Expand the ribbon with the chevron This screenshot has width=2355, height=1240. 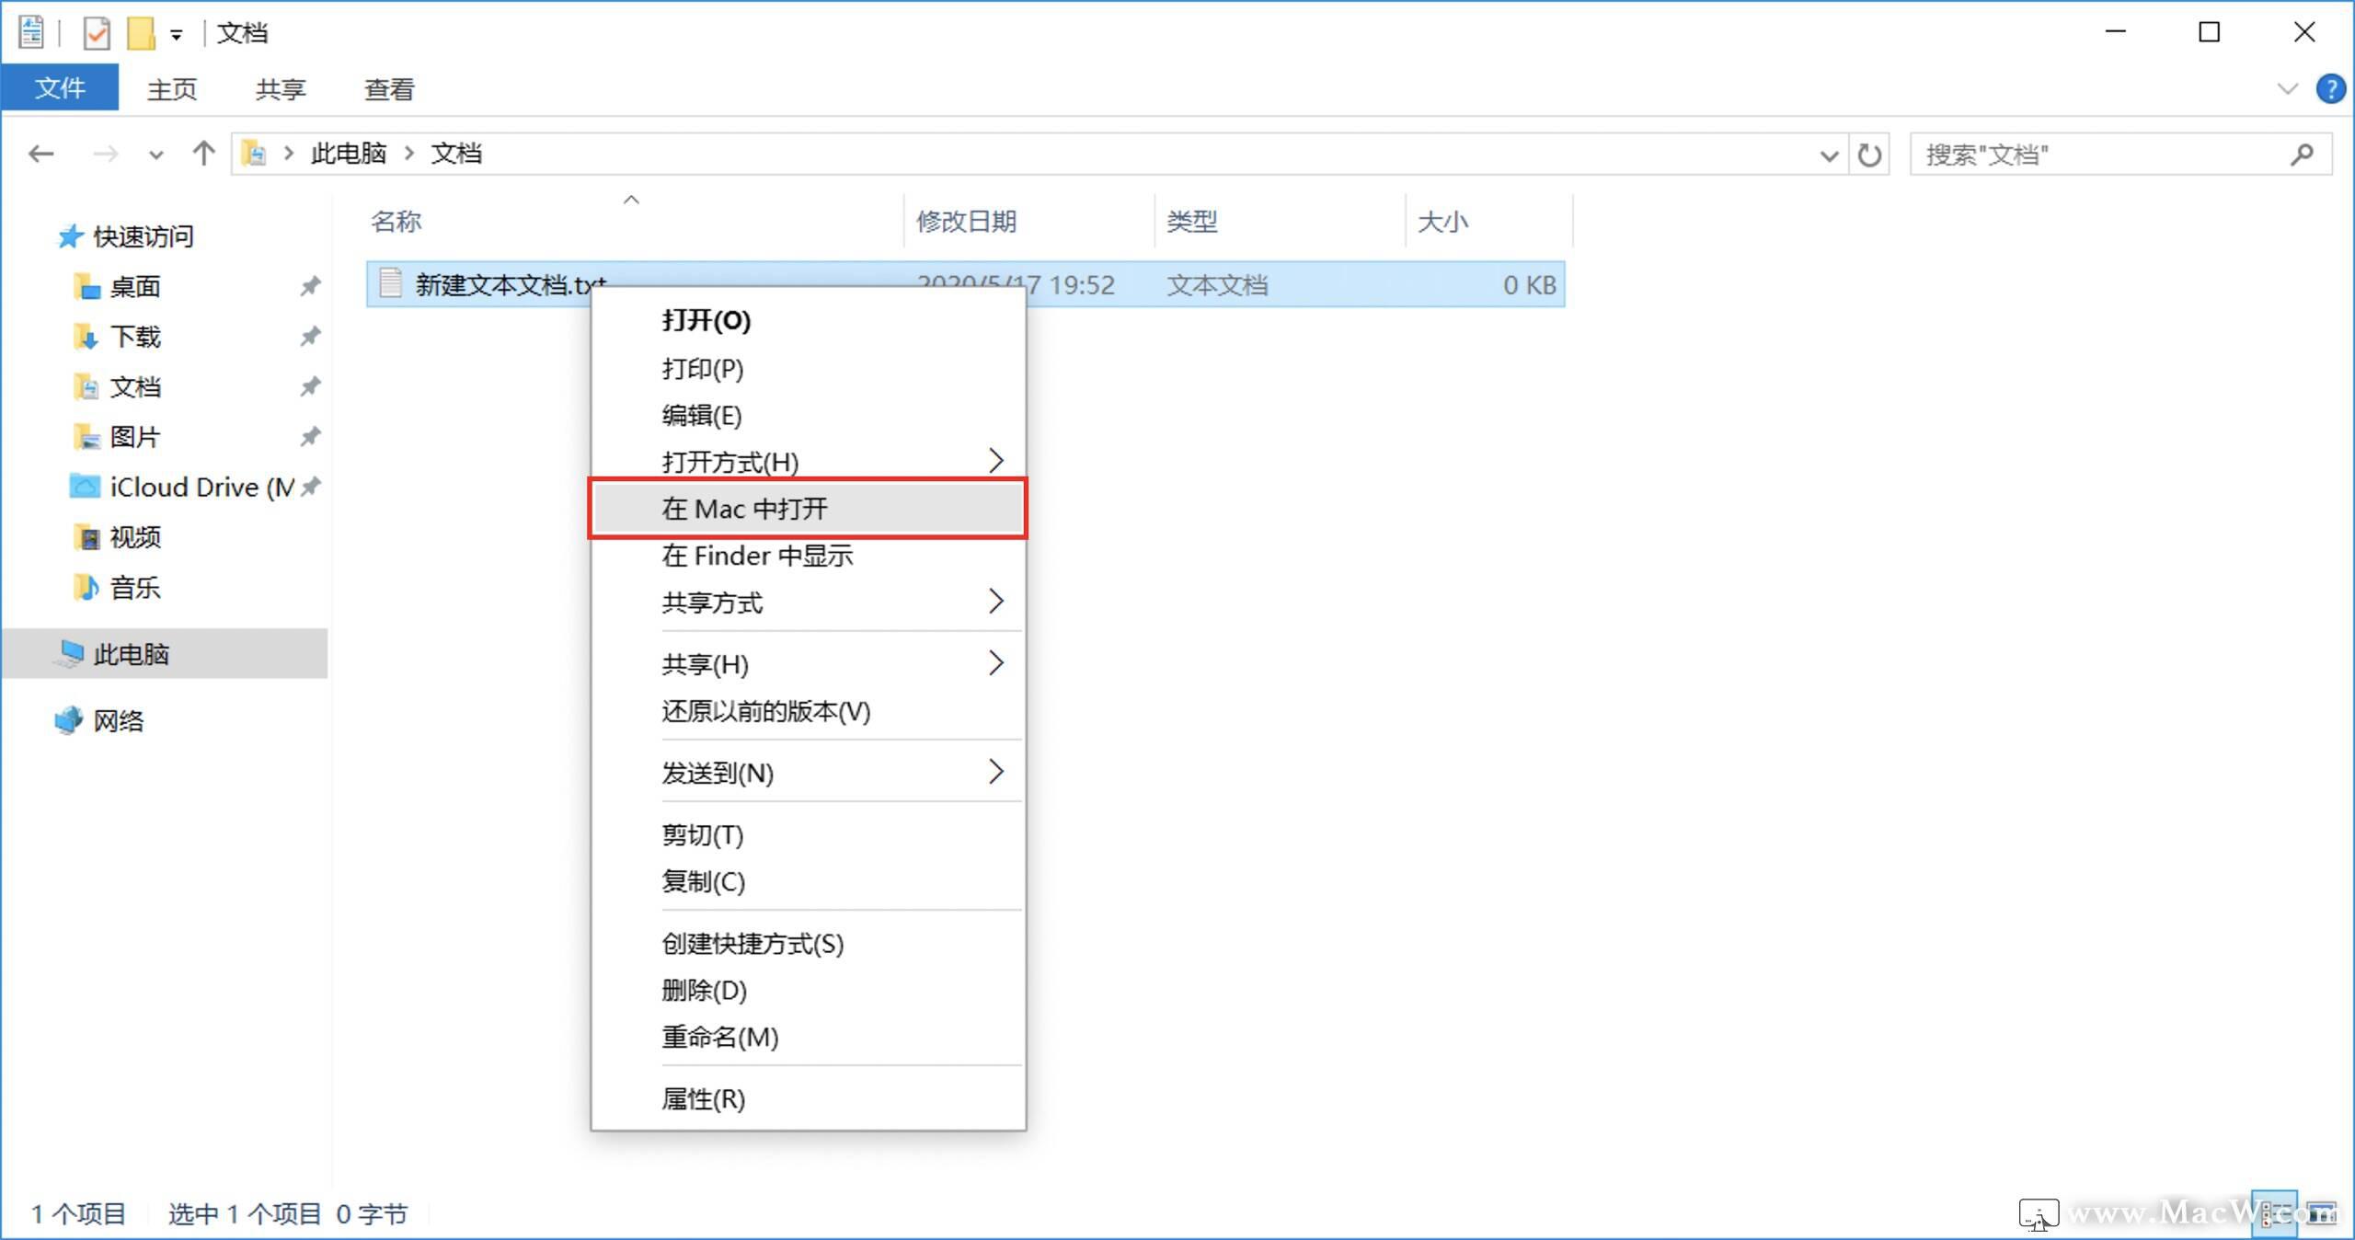(2287, 89)
